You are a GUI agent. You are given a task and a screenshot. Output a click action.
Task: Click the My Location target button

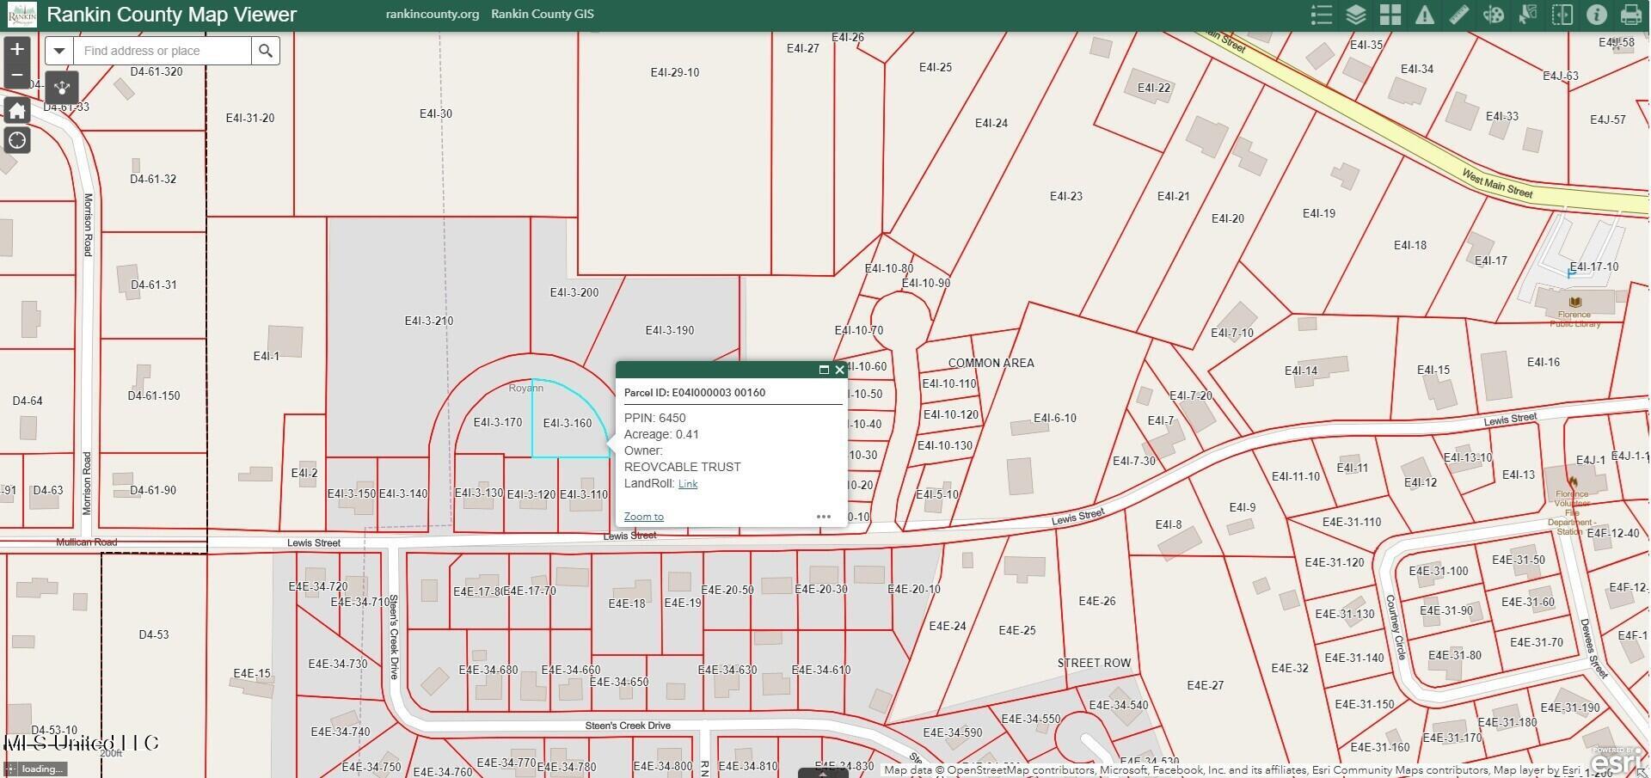(17, 140)
